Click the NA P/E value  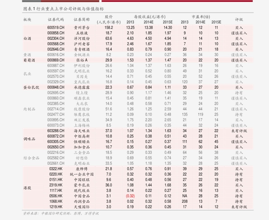point(184,196)
